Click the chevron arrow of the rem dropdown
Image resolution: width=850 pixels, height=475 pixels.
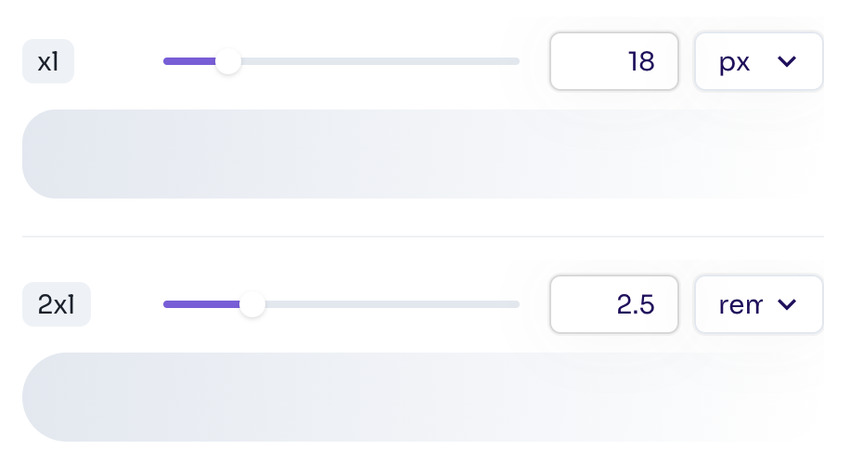tap(787, 305)
